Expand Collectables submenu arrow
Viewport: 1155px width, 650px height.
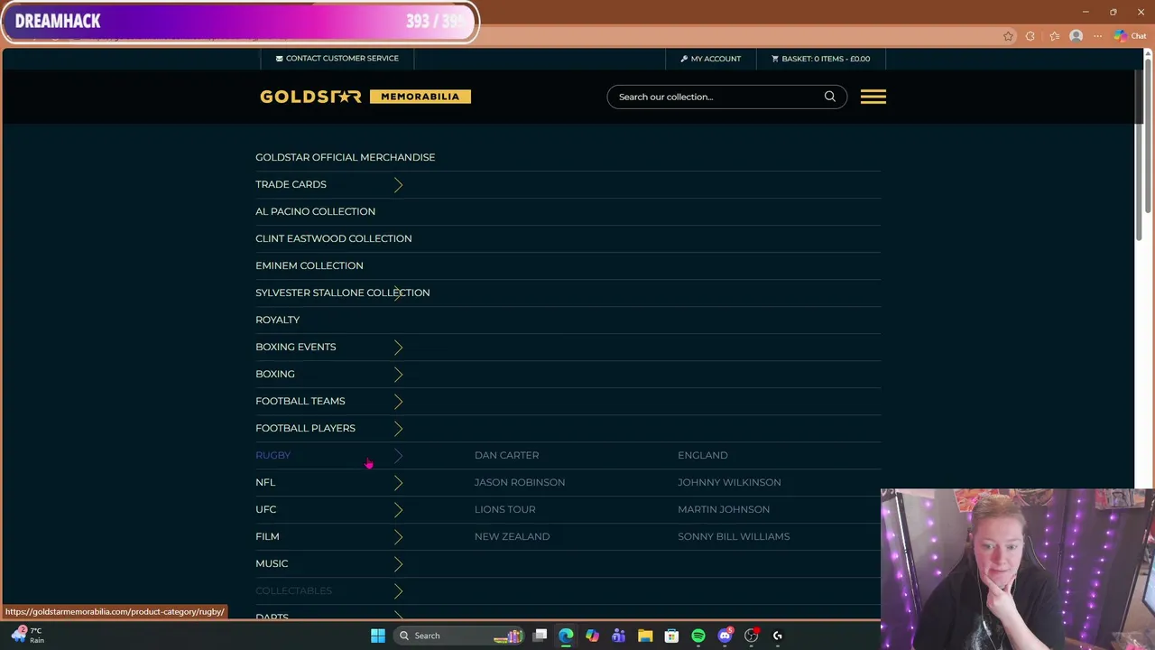coord(398,590)
